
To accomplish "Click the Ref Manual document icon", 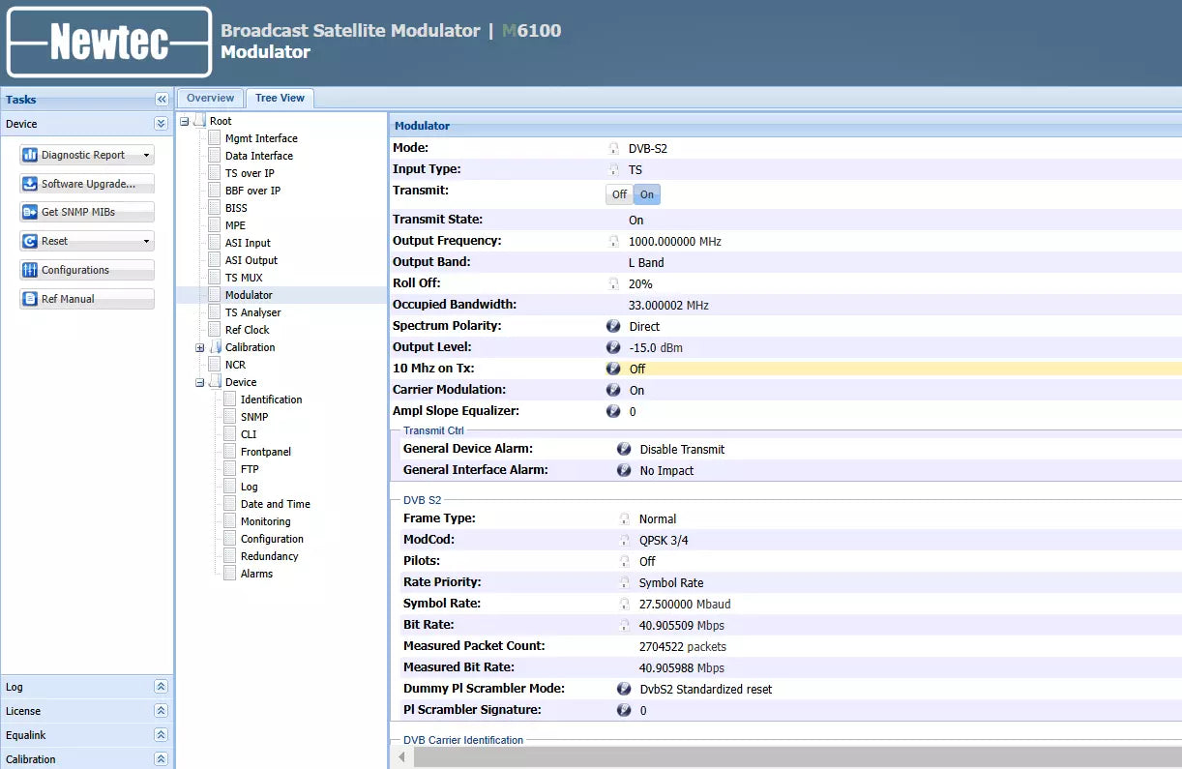I will (x=30, y=299).
